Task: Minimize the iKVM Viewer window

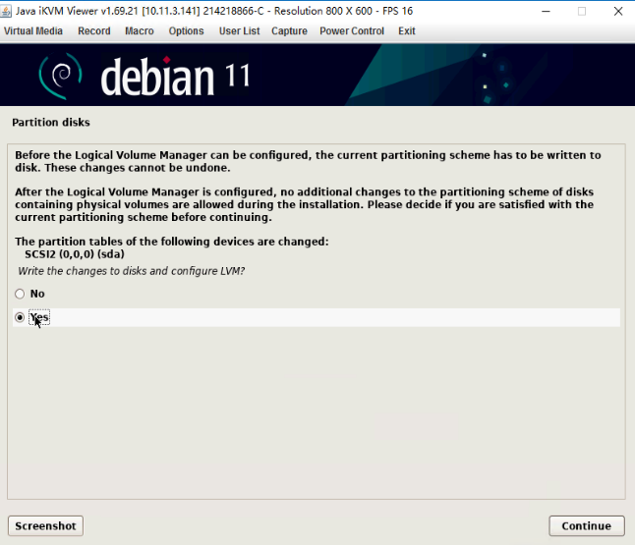Action: [x=546, y=12]
